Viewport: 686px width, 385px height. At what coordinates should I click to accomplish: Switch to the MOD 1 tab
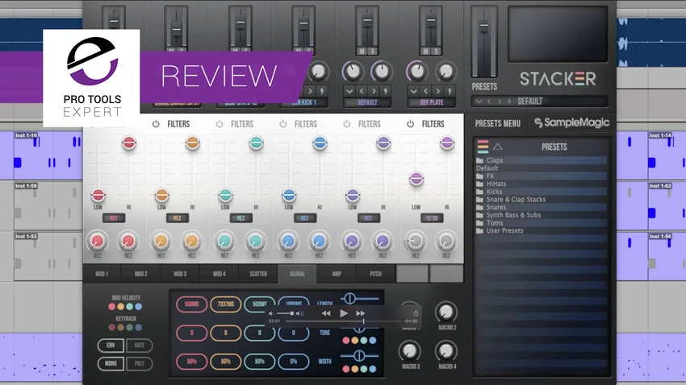pos(102,274)
